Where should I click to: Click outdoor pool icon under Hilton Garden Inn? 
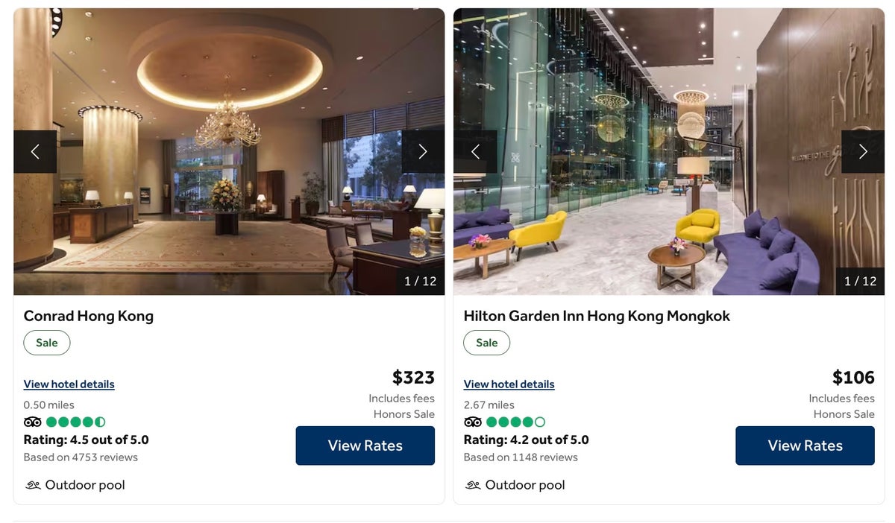click(473, 485)
